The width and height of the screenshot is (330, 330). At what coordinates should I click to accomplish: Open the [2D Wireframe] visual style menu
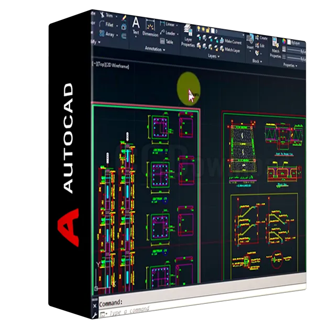point(117,66)
